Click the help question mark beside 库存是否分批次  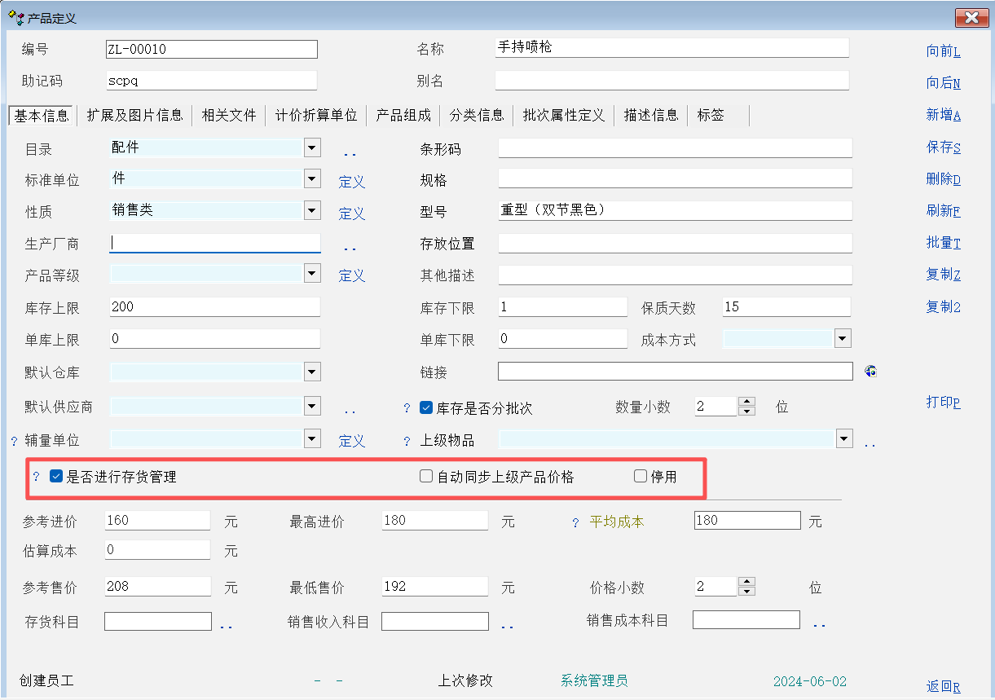(x=407, y=408)
